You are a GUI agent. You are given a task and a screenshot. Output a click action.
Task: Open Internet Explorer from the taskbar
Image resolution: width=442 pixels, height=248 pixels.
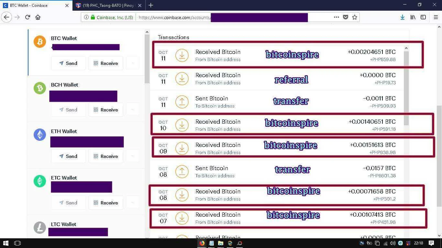click(230, 243)
